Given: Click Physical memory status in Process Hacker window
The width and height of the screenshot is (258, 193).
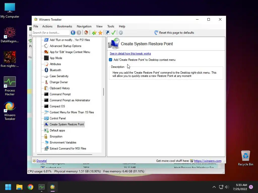Looking at the screenshot, I should click(78, 171).
